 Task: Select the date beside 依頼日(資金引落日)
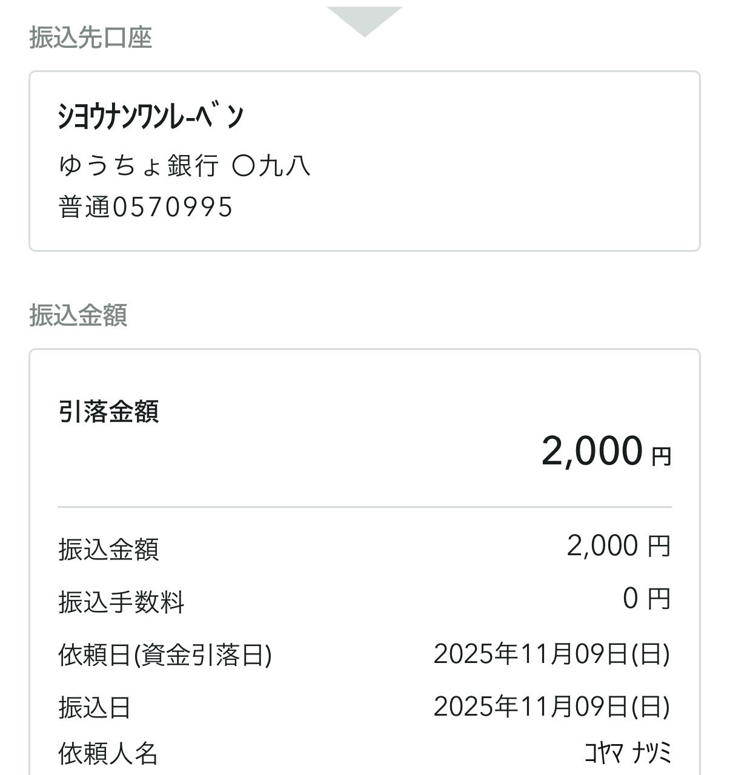[x=551, y=654]
